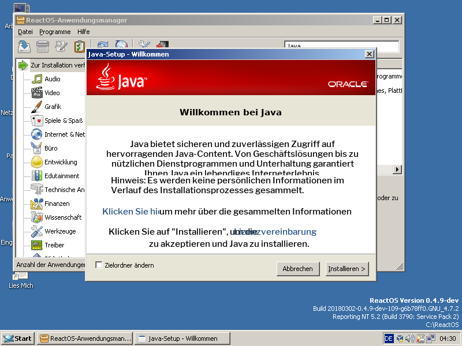Close the Java-Setup dialog
This screenshot has height=346, width=462.
(370, 54)
